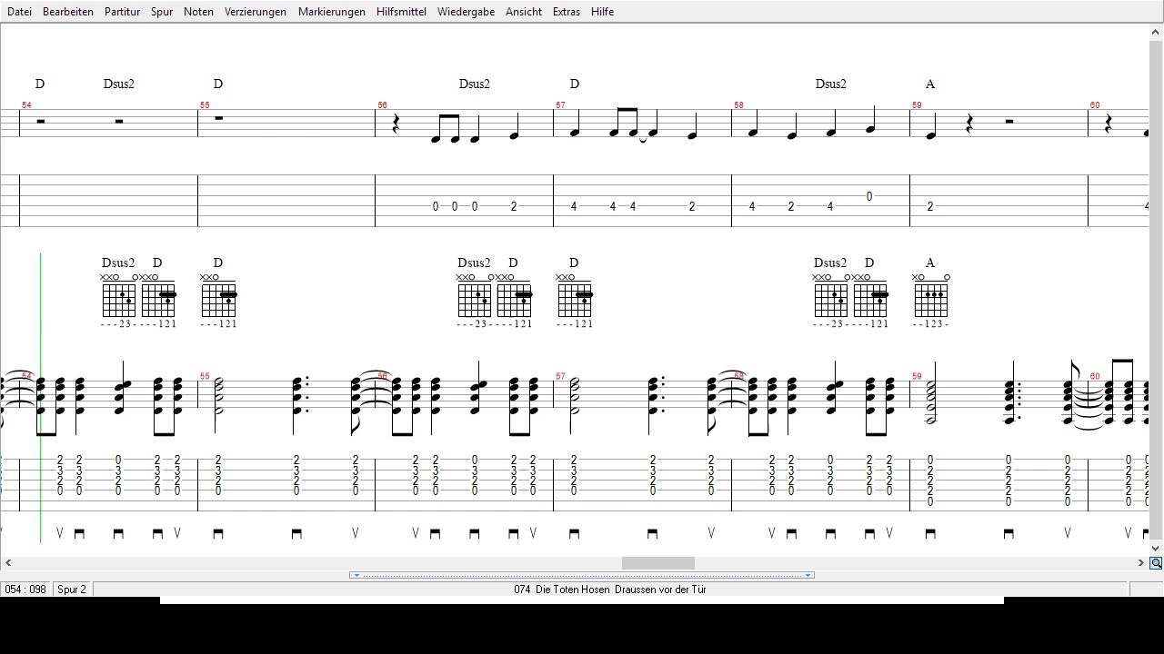Open the Hilfe menu
Image resolution: width=1164 pixels, height=654 pixels.
602,12
